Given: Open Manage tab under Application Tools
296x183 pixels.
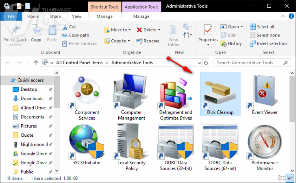Looking at the screenshot, I should click(141, 16).
